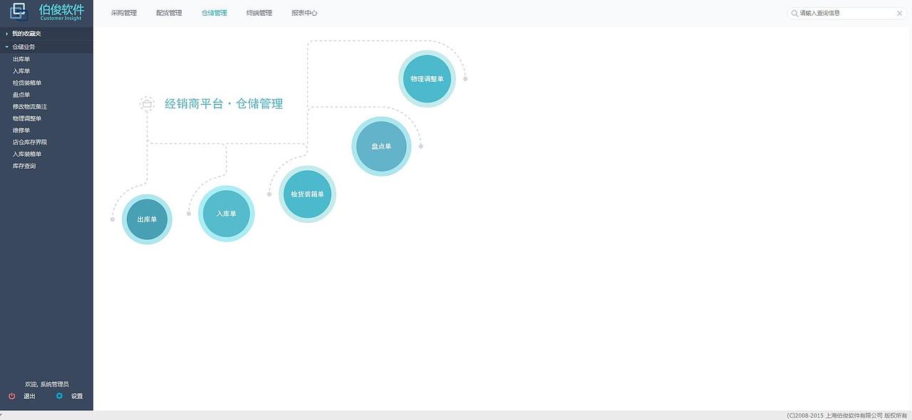Select the 仓储管理 tab

point(214,13)
